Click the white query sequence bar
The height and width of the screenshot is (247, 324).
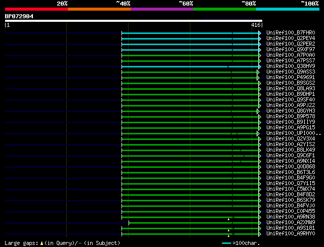click(x=134, y=21)
